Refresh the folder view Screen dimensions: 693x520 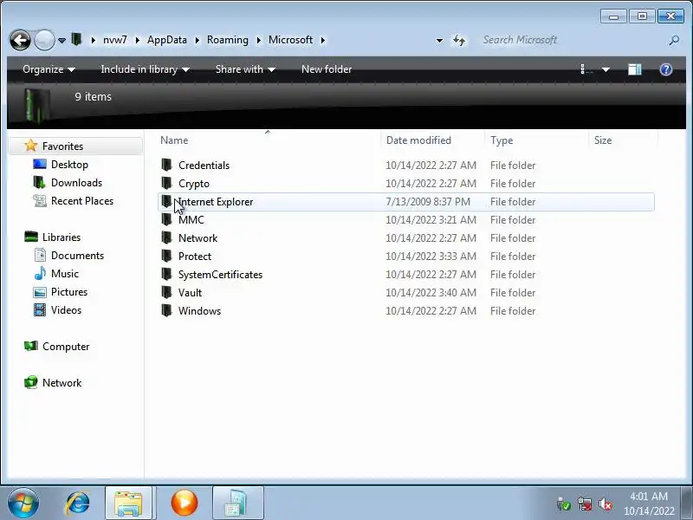click(x=459, y=41)
